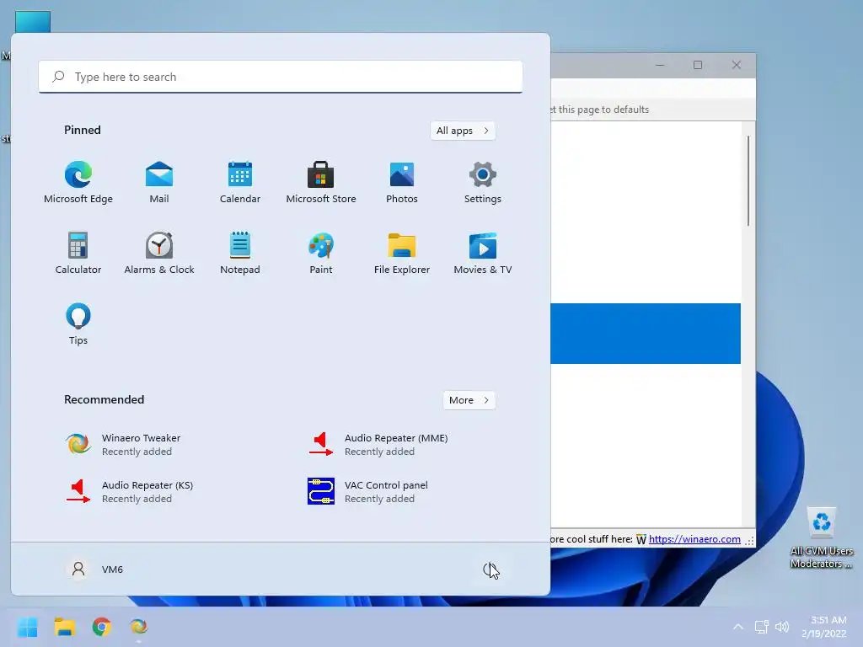Open Microsoft Edge from pinned apps
The image size is (863, 647).
tap(78, 183)
